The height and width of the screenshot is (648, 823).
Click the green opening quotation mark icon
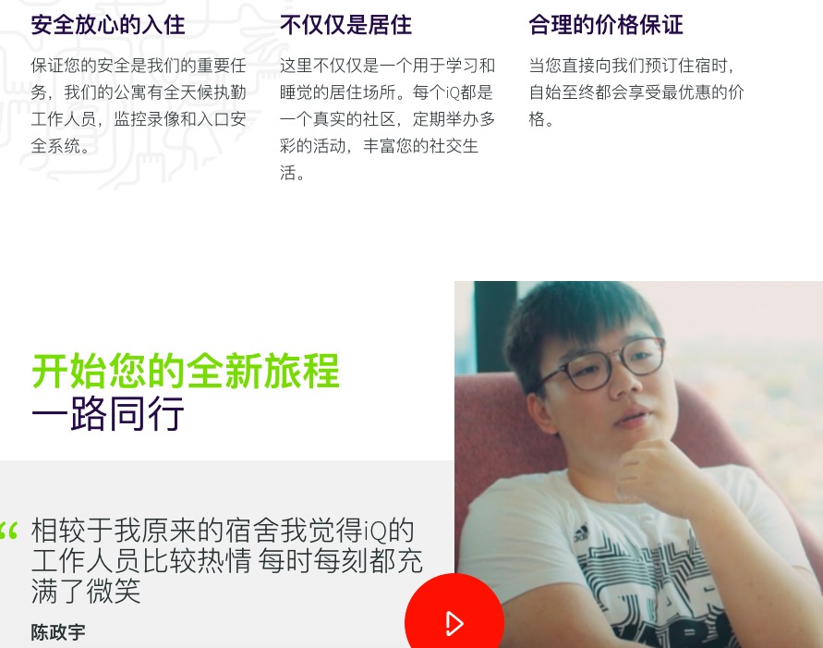9,531
